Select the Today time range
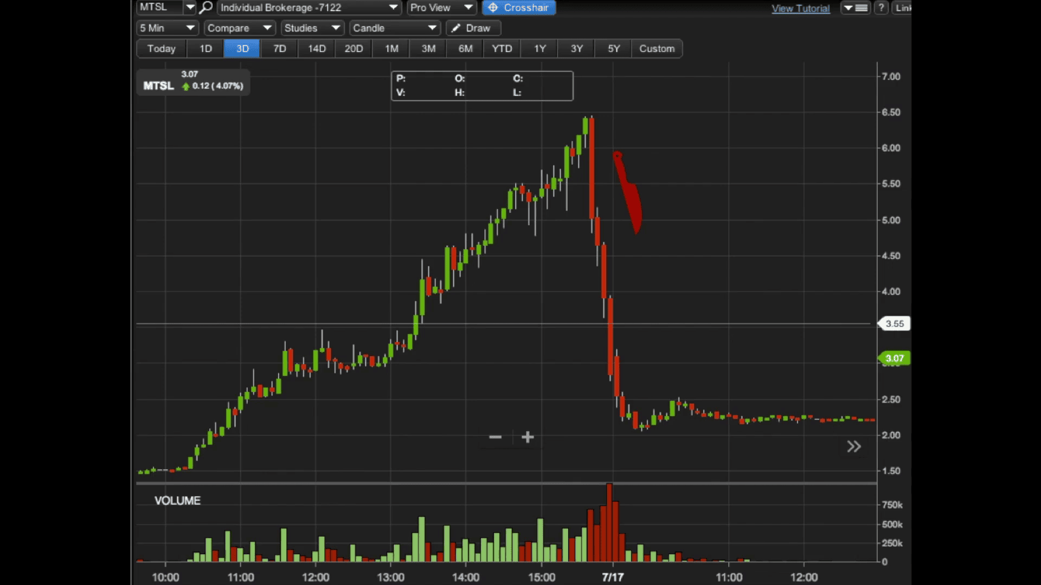Viewport: 1041px width, 585px height. tap(162, 49)
